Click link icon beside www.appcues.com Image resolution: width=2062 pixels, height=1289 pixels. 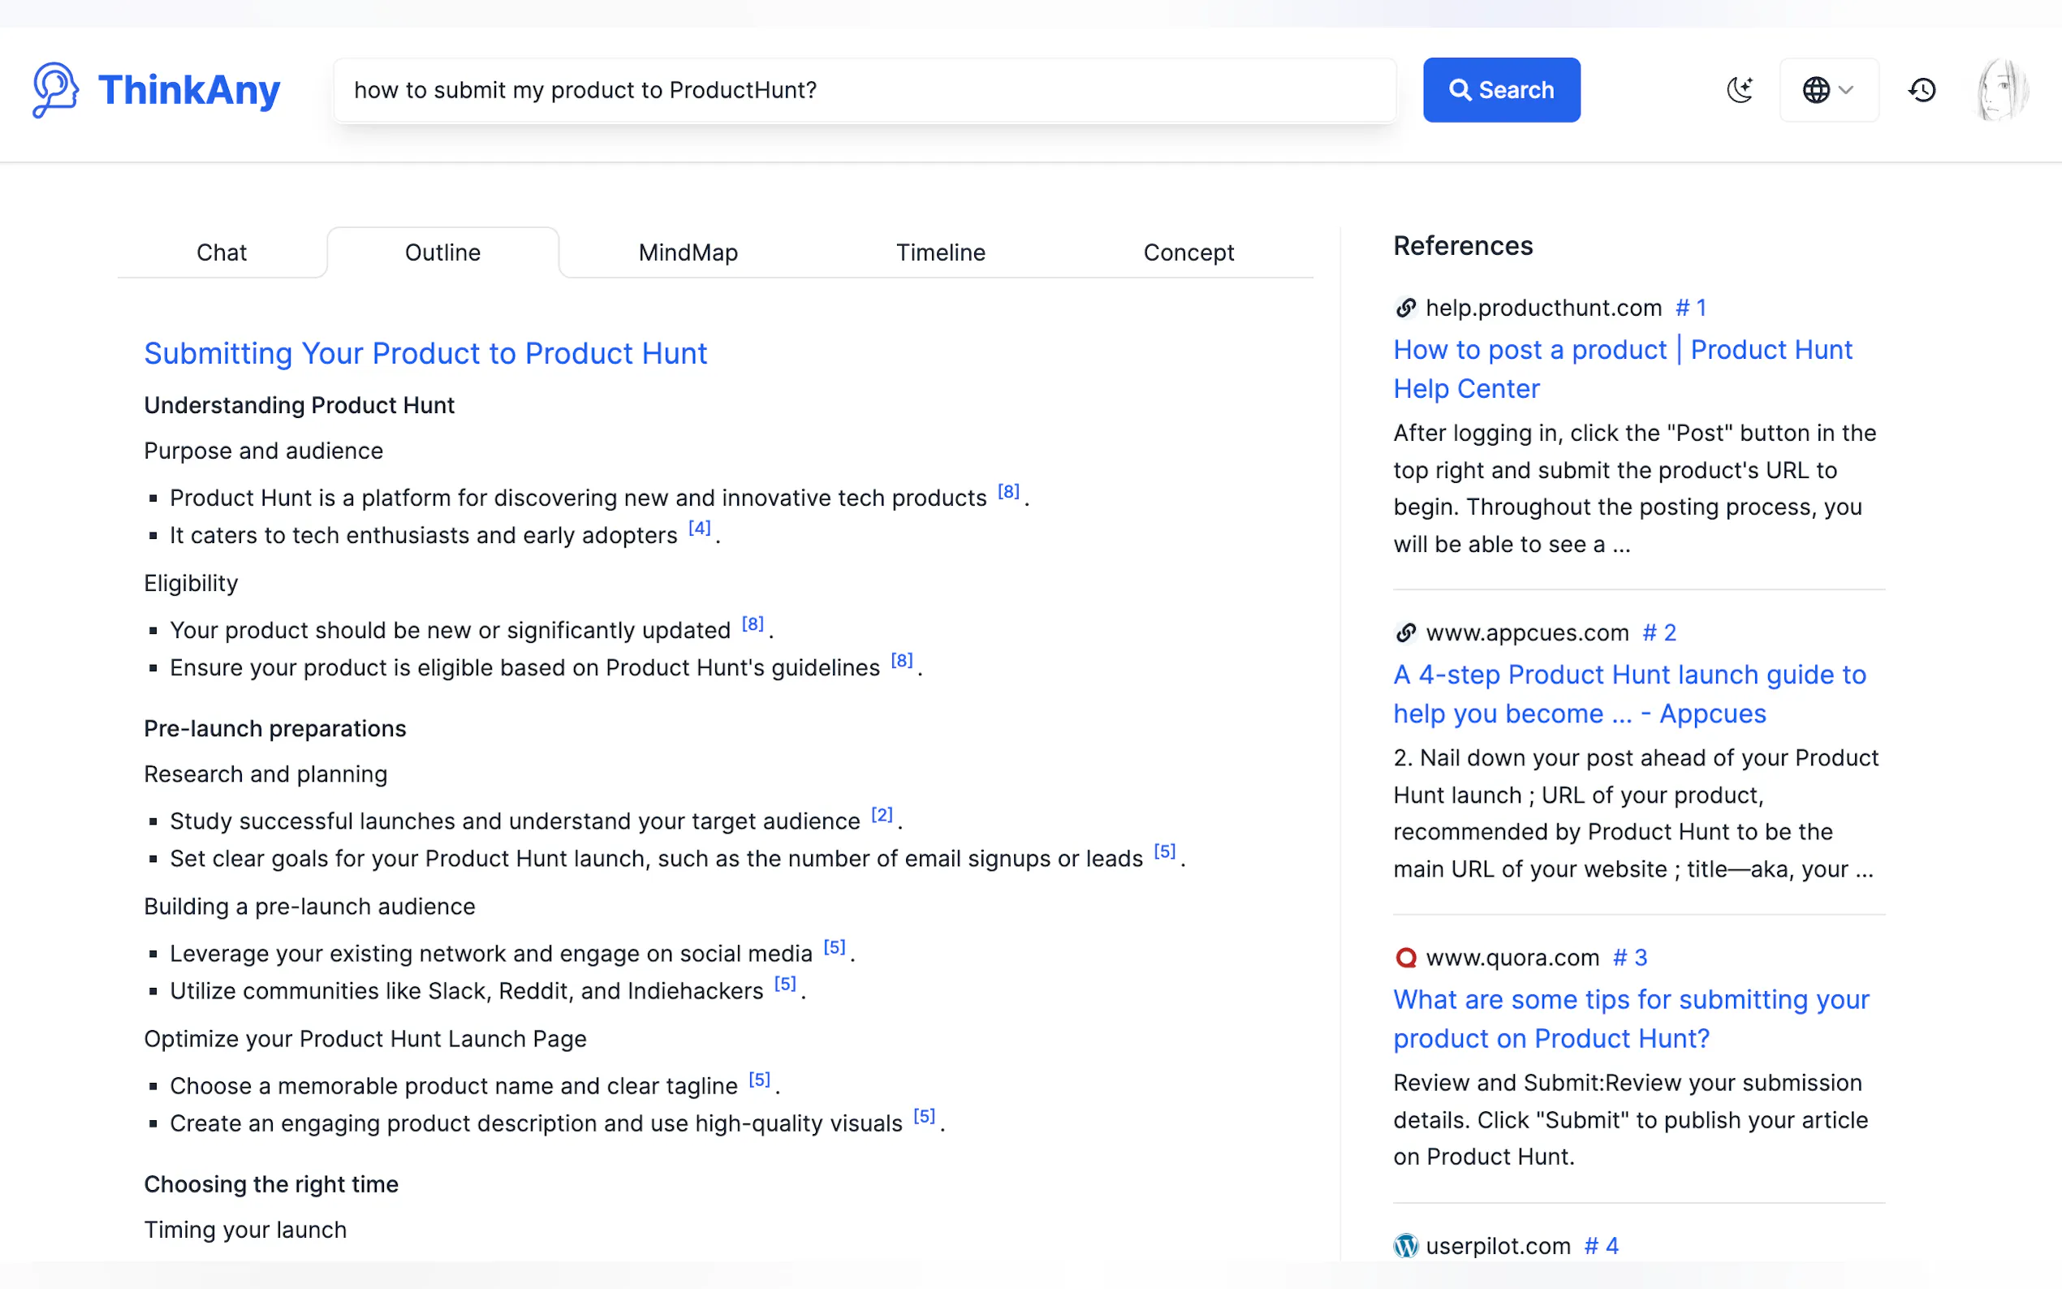pyautogui.click(x=1405, y=632)
